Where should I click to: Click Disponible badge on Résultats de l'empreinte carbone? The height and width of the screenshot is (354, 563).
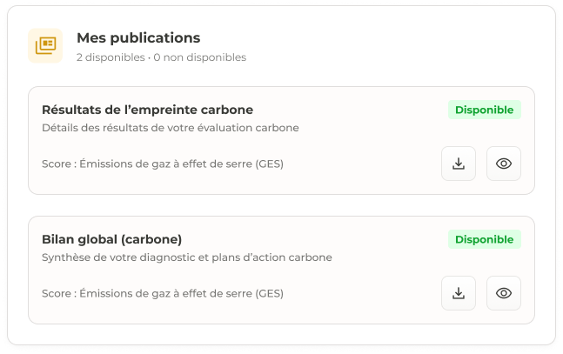pyautogui.click(x=484, y=110)
